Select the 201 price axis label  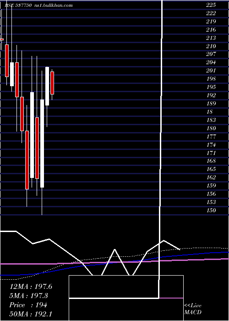(x=211, y=71)
